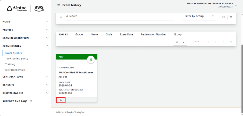This screenshot has height=116, width=243.
Task: Click exam code AIF-C01
Action: click(63, 77)
